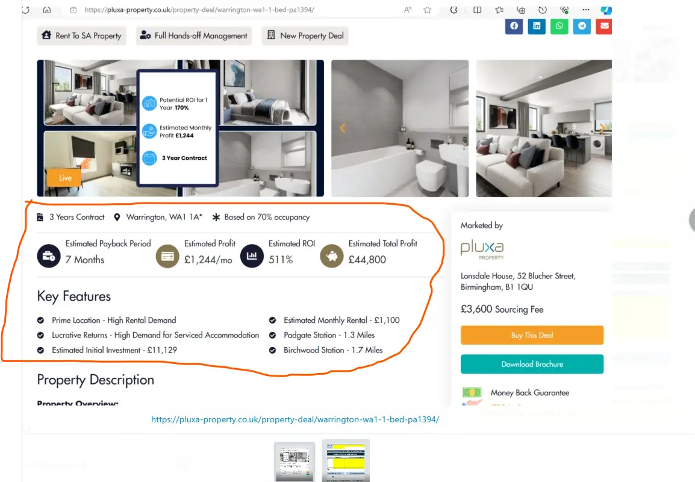The height and width of the screenshot is (482, 695).
Task: Click the Download Brochure button
Action: (532, 364)
